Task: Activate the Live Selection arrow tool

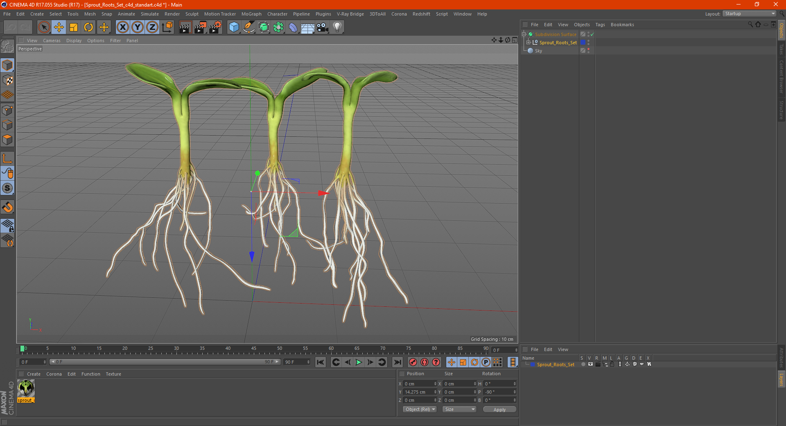Action: 44,27
